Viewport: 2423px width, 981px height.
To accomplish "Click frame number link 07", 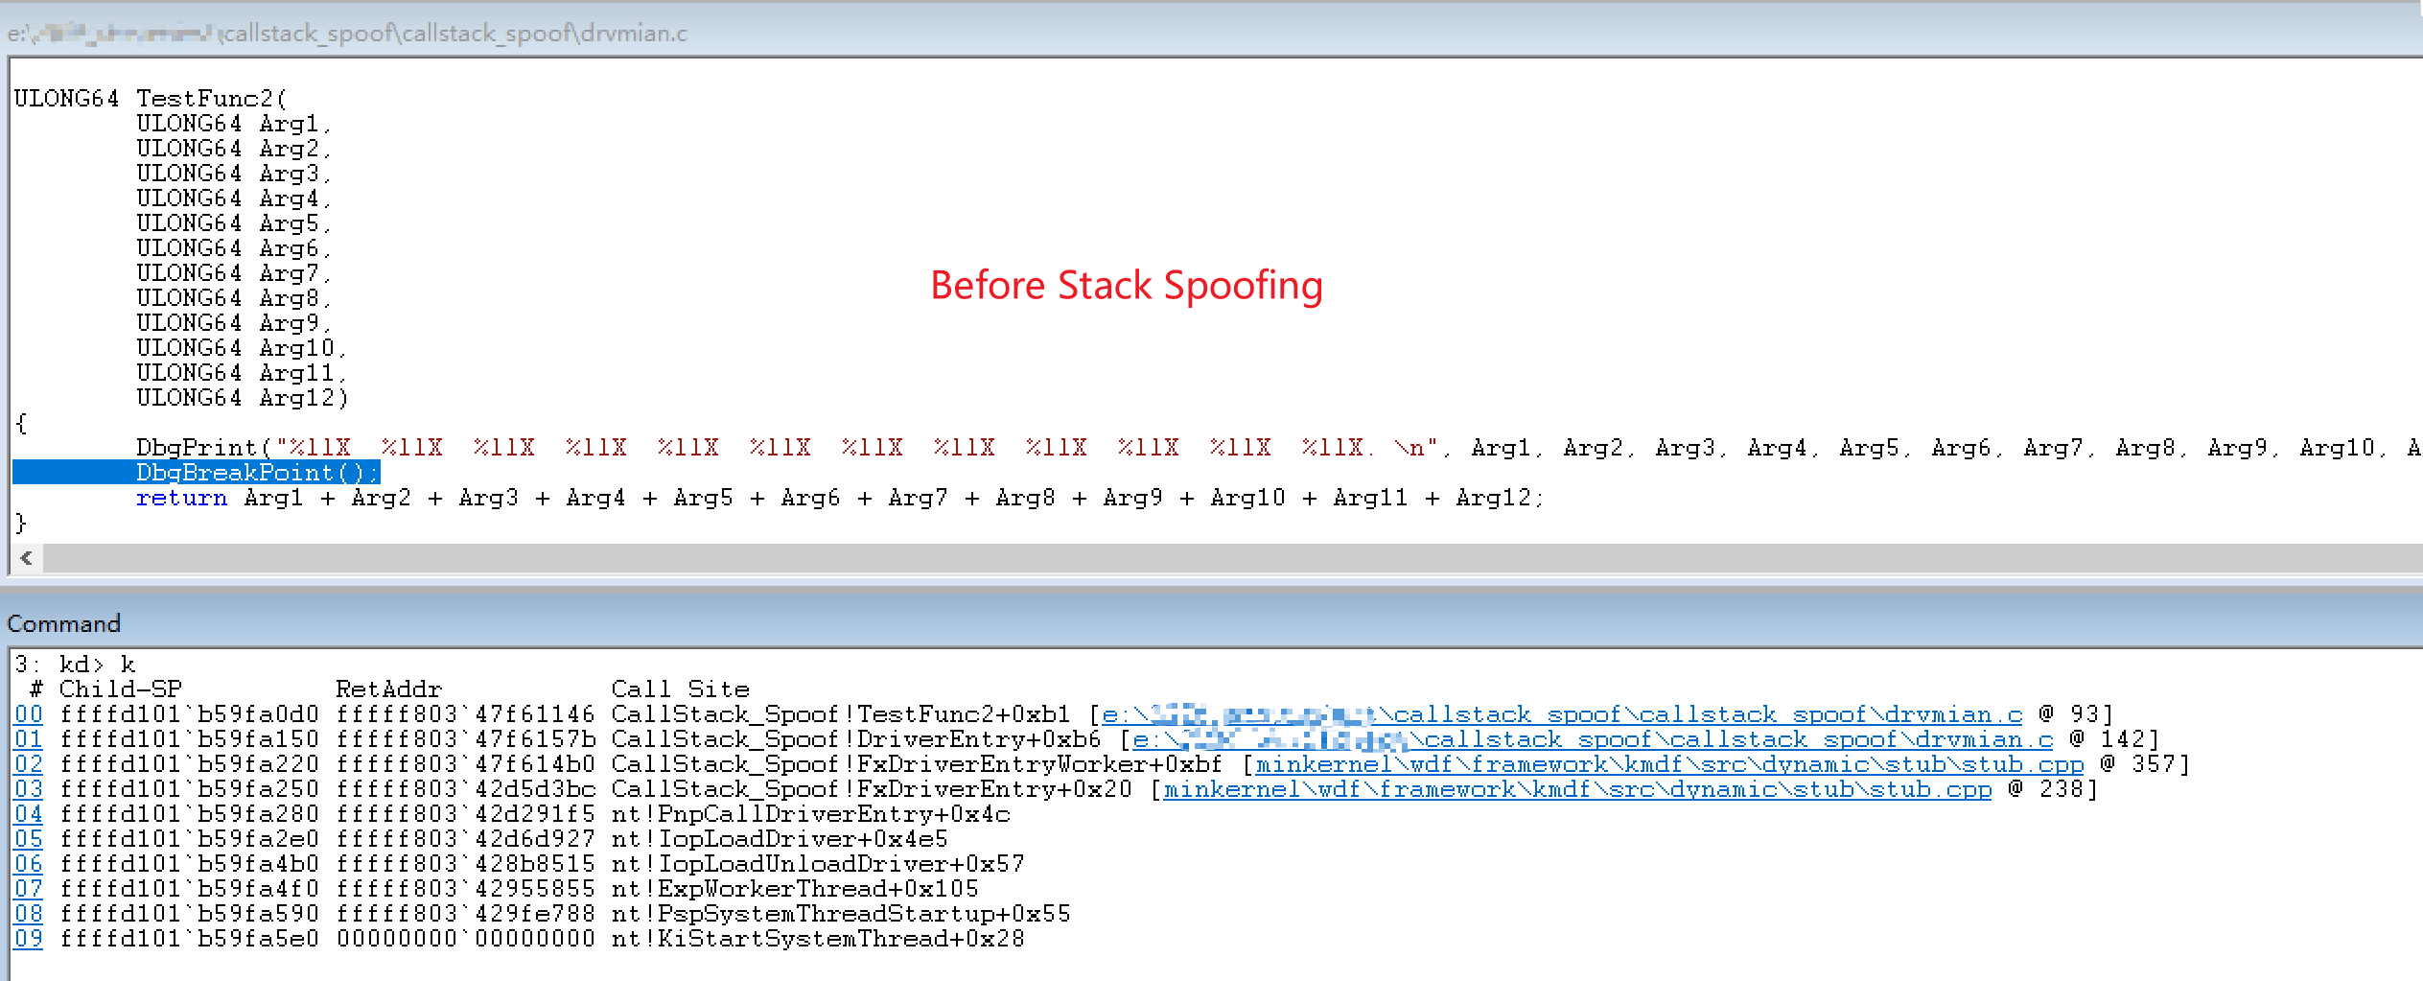I will pos(29,889).
